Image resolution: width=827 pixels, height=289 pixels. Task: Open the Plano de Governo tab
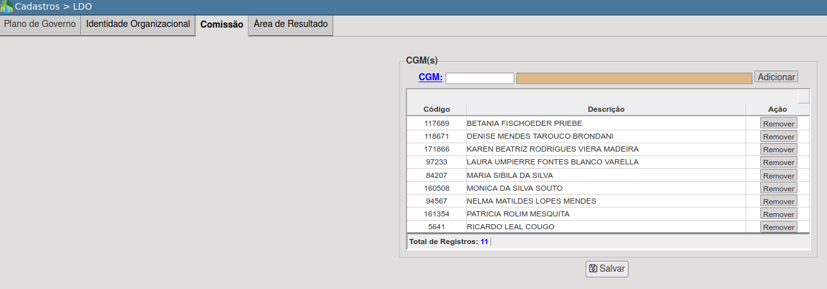coord(40,24)
